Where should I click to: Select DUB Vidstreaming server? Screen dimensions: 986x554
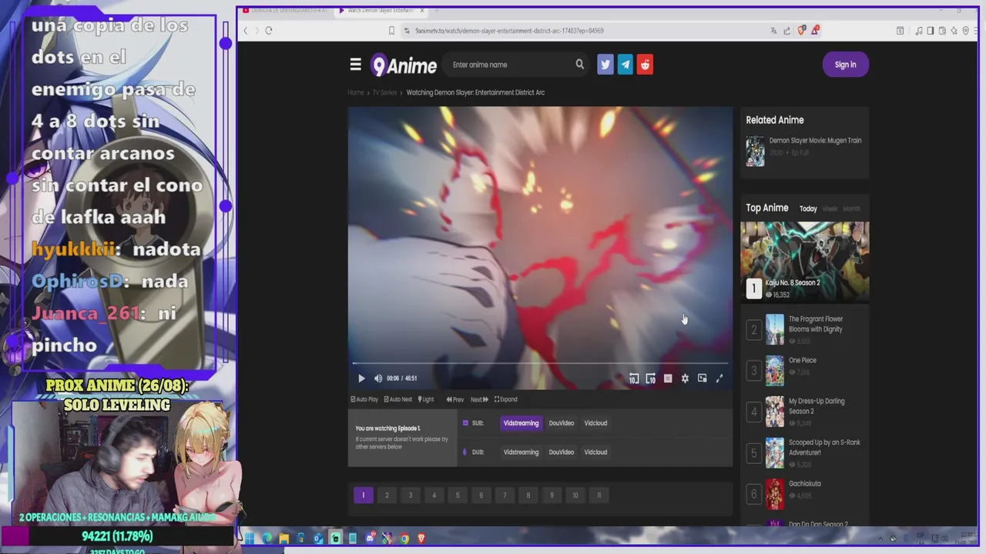(x=521, y=452)
